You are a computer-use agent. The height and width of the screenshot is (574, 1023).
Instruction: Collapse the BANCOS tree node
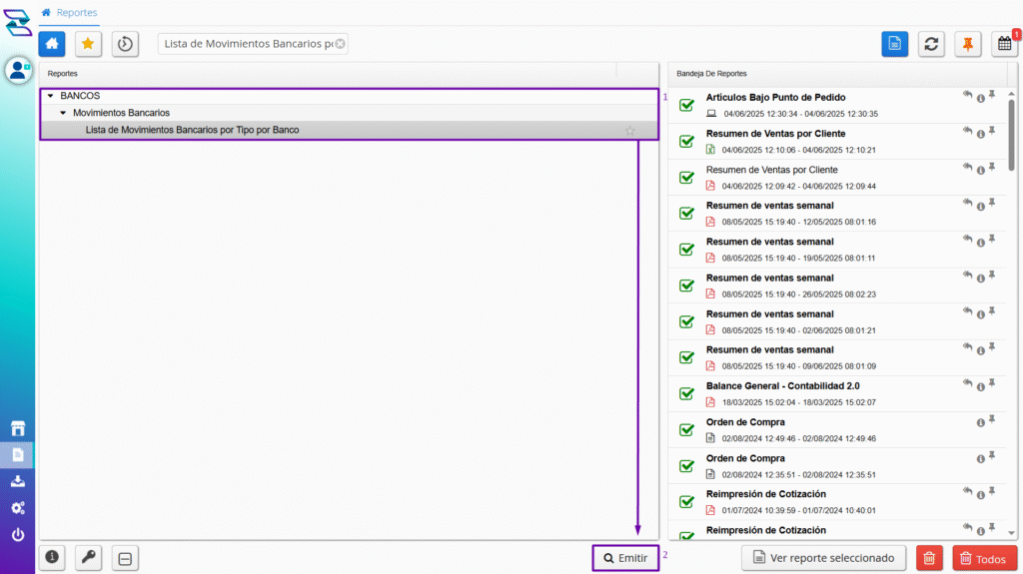click(50, 96)
